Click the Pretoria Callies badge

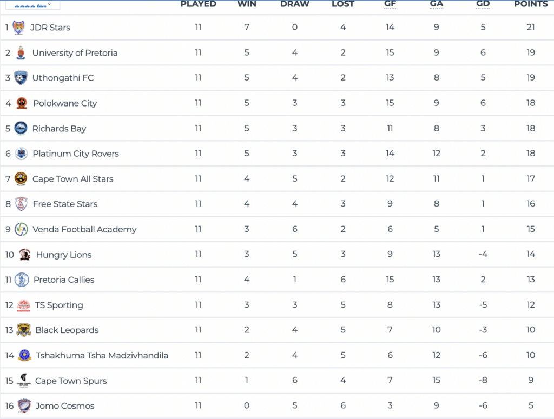tap(22, 280)
